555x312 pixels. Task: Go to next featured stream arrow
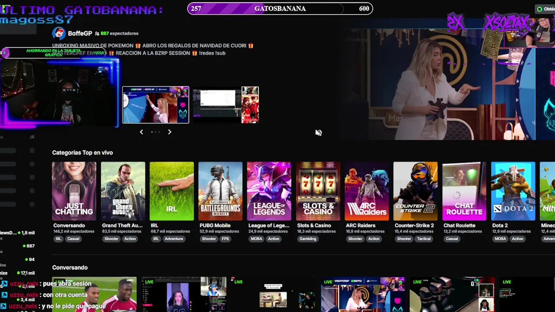pos(170,132)
